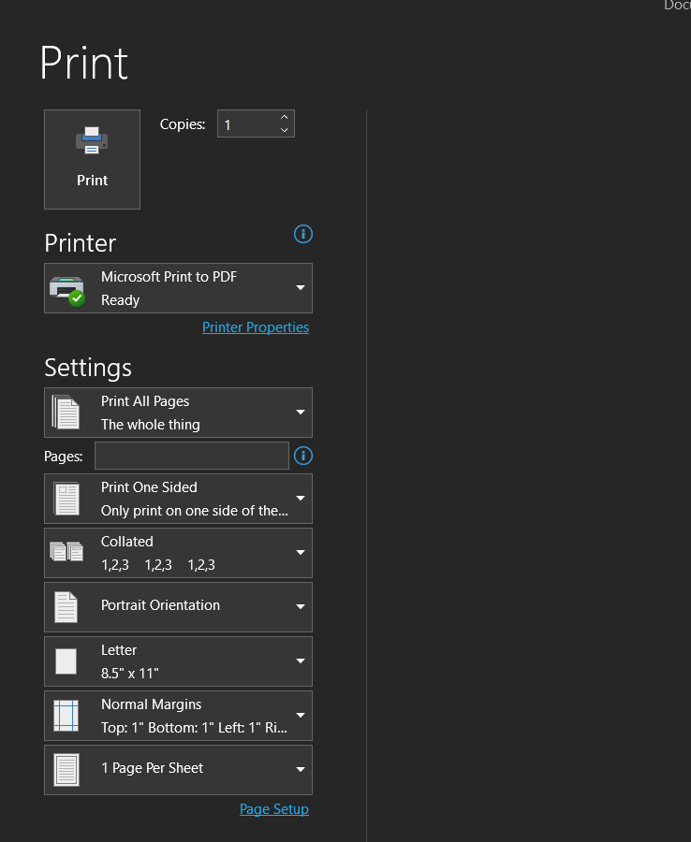
Task: Decrease copies with the down arrow
Action: [x=285, y=130]
